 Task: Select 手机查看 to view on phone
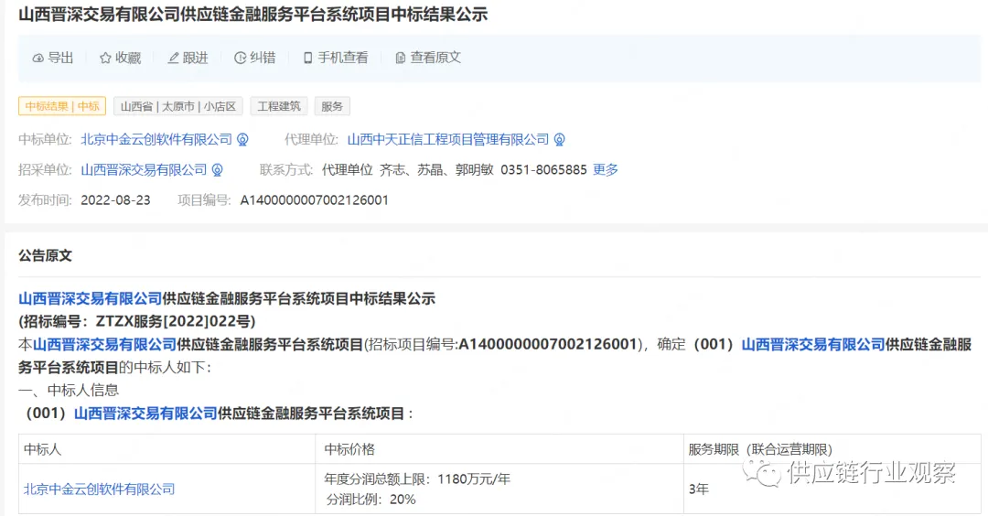(336, 58)
